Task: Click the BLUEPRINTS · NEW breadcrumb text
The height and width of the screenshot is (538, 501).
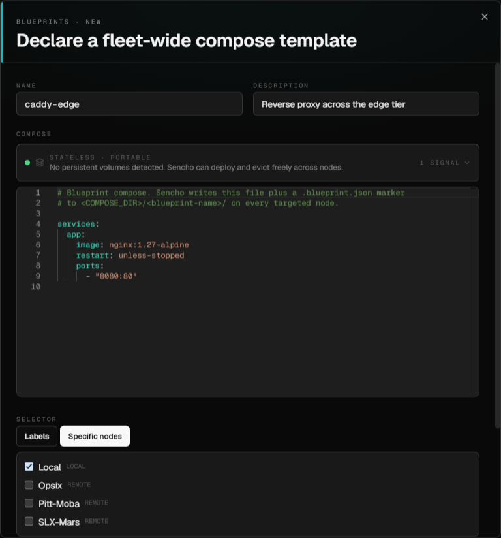Action: pyautogui.click(x=59, y=22)
